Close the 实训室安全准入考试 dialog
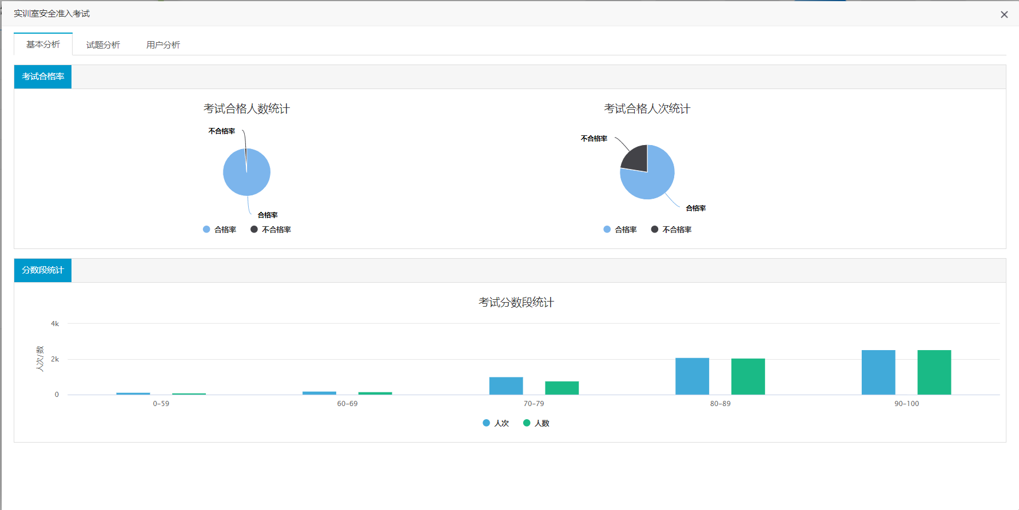Image resolution: width=1019 pixels, height=510 pixels. (x=1004, y=15)
